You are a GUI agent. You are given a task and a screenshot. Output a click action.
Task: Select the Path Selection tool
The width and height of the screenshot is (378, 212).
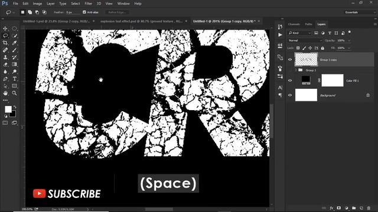[x=5, y=86]
